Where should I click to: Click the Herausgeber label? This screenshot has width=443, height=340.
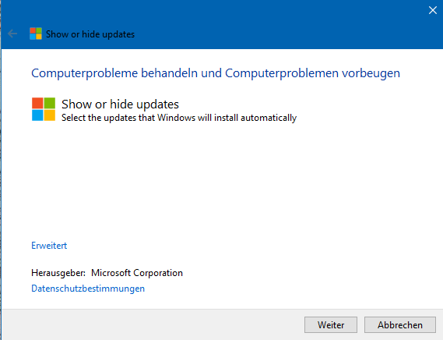tap(58, 273)
